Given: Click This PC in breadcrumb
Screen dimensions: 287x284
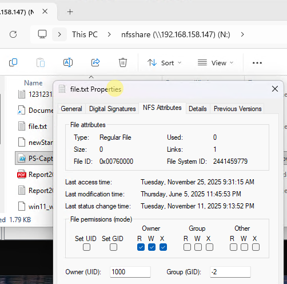Looking at the screenshot, I should [85, 34].
